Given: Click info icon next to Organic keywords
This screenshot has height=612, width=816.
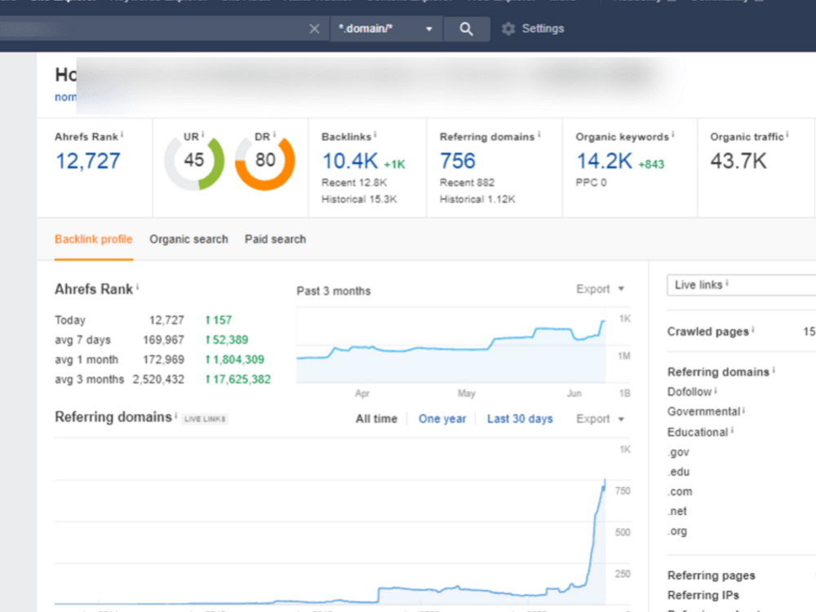Looking at the screenshot, I should tap(673, 135).
